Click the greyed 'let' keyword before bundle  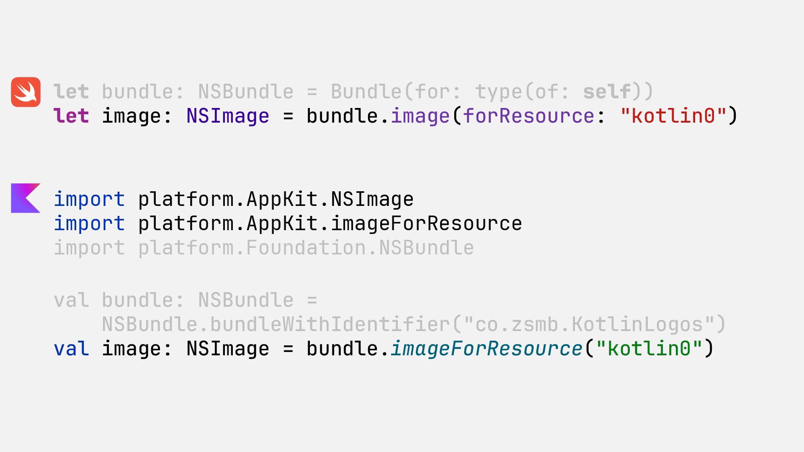click(71, 92)
